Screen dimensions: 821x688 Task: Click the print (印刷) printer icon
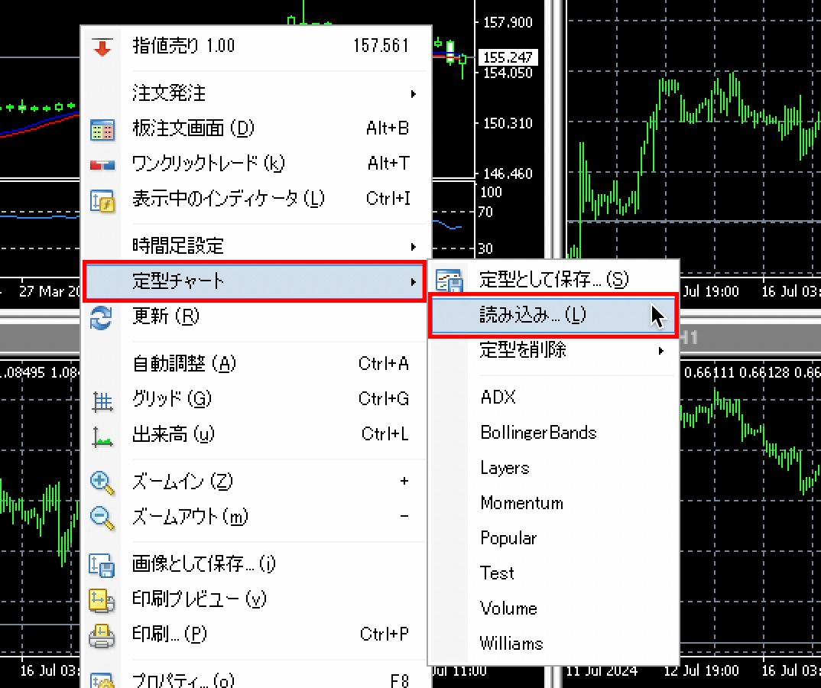[102, 635]
